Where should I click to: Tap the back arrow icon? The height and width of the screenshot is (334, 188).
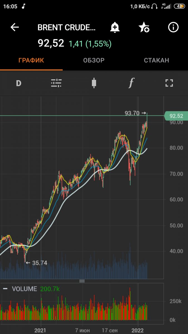coord(14,27)
